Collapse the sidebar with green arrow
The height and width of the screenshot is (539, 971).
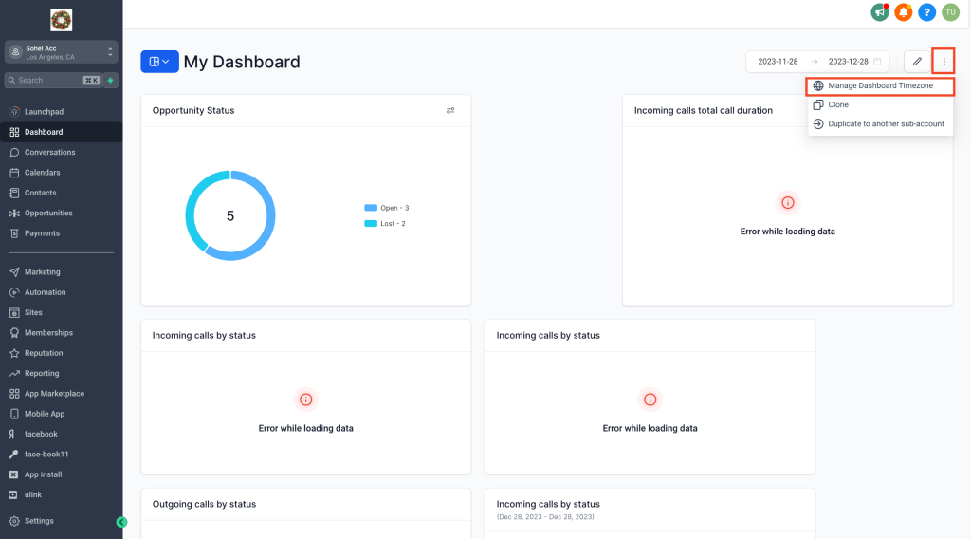(x=121, y=521)
